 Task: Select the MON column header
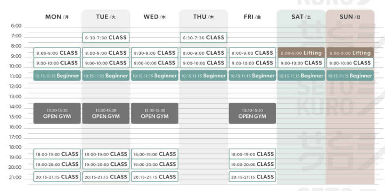(x=57, y=17)
